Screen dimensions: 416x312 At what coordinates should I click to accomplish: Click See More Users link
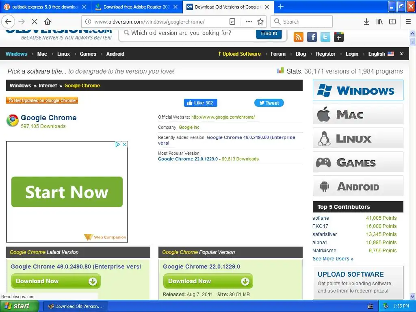coord(333,259)
